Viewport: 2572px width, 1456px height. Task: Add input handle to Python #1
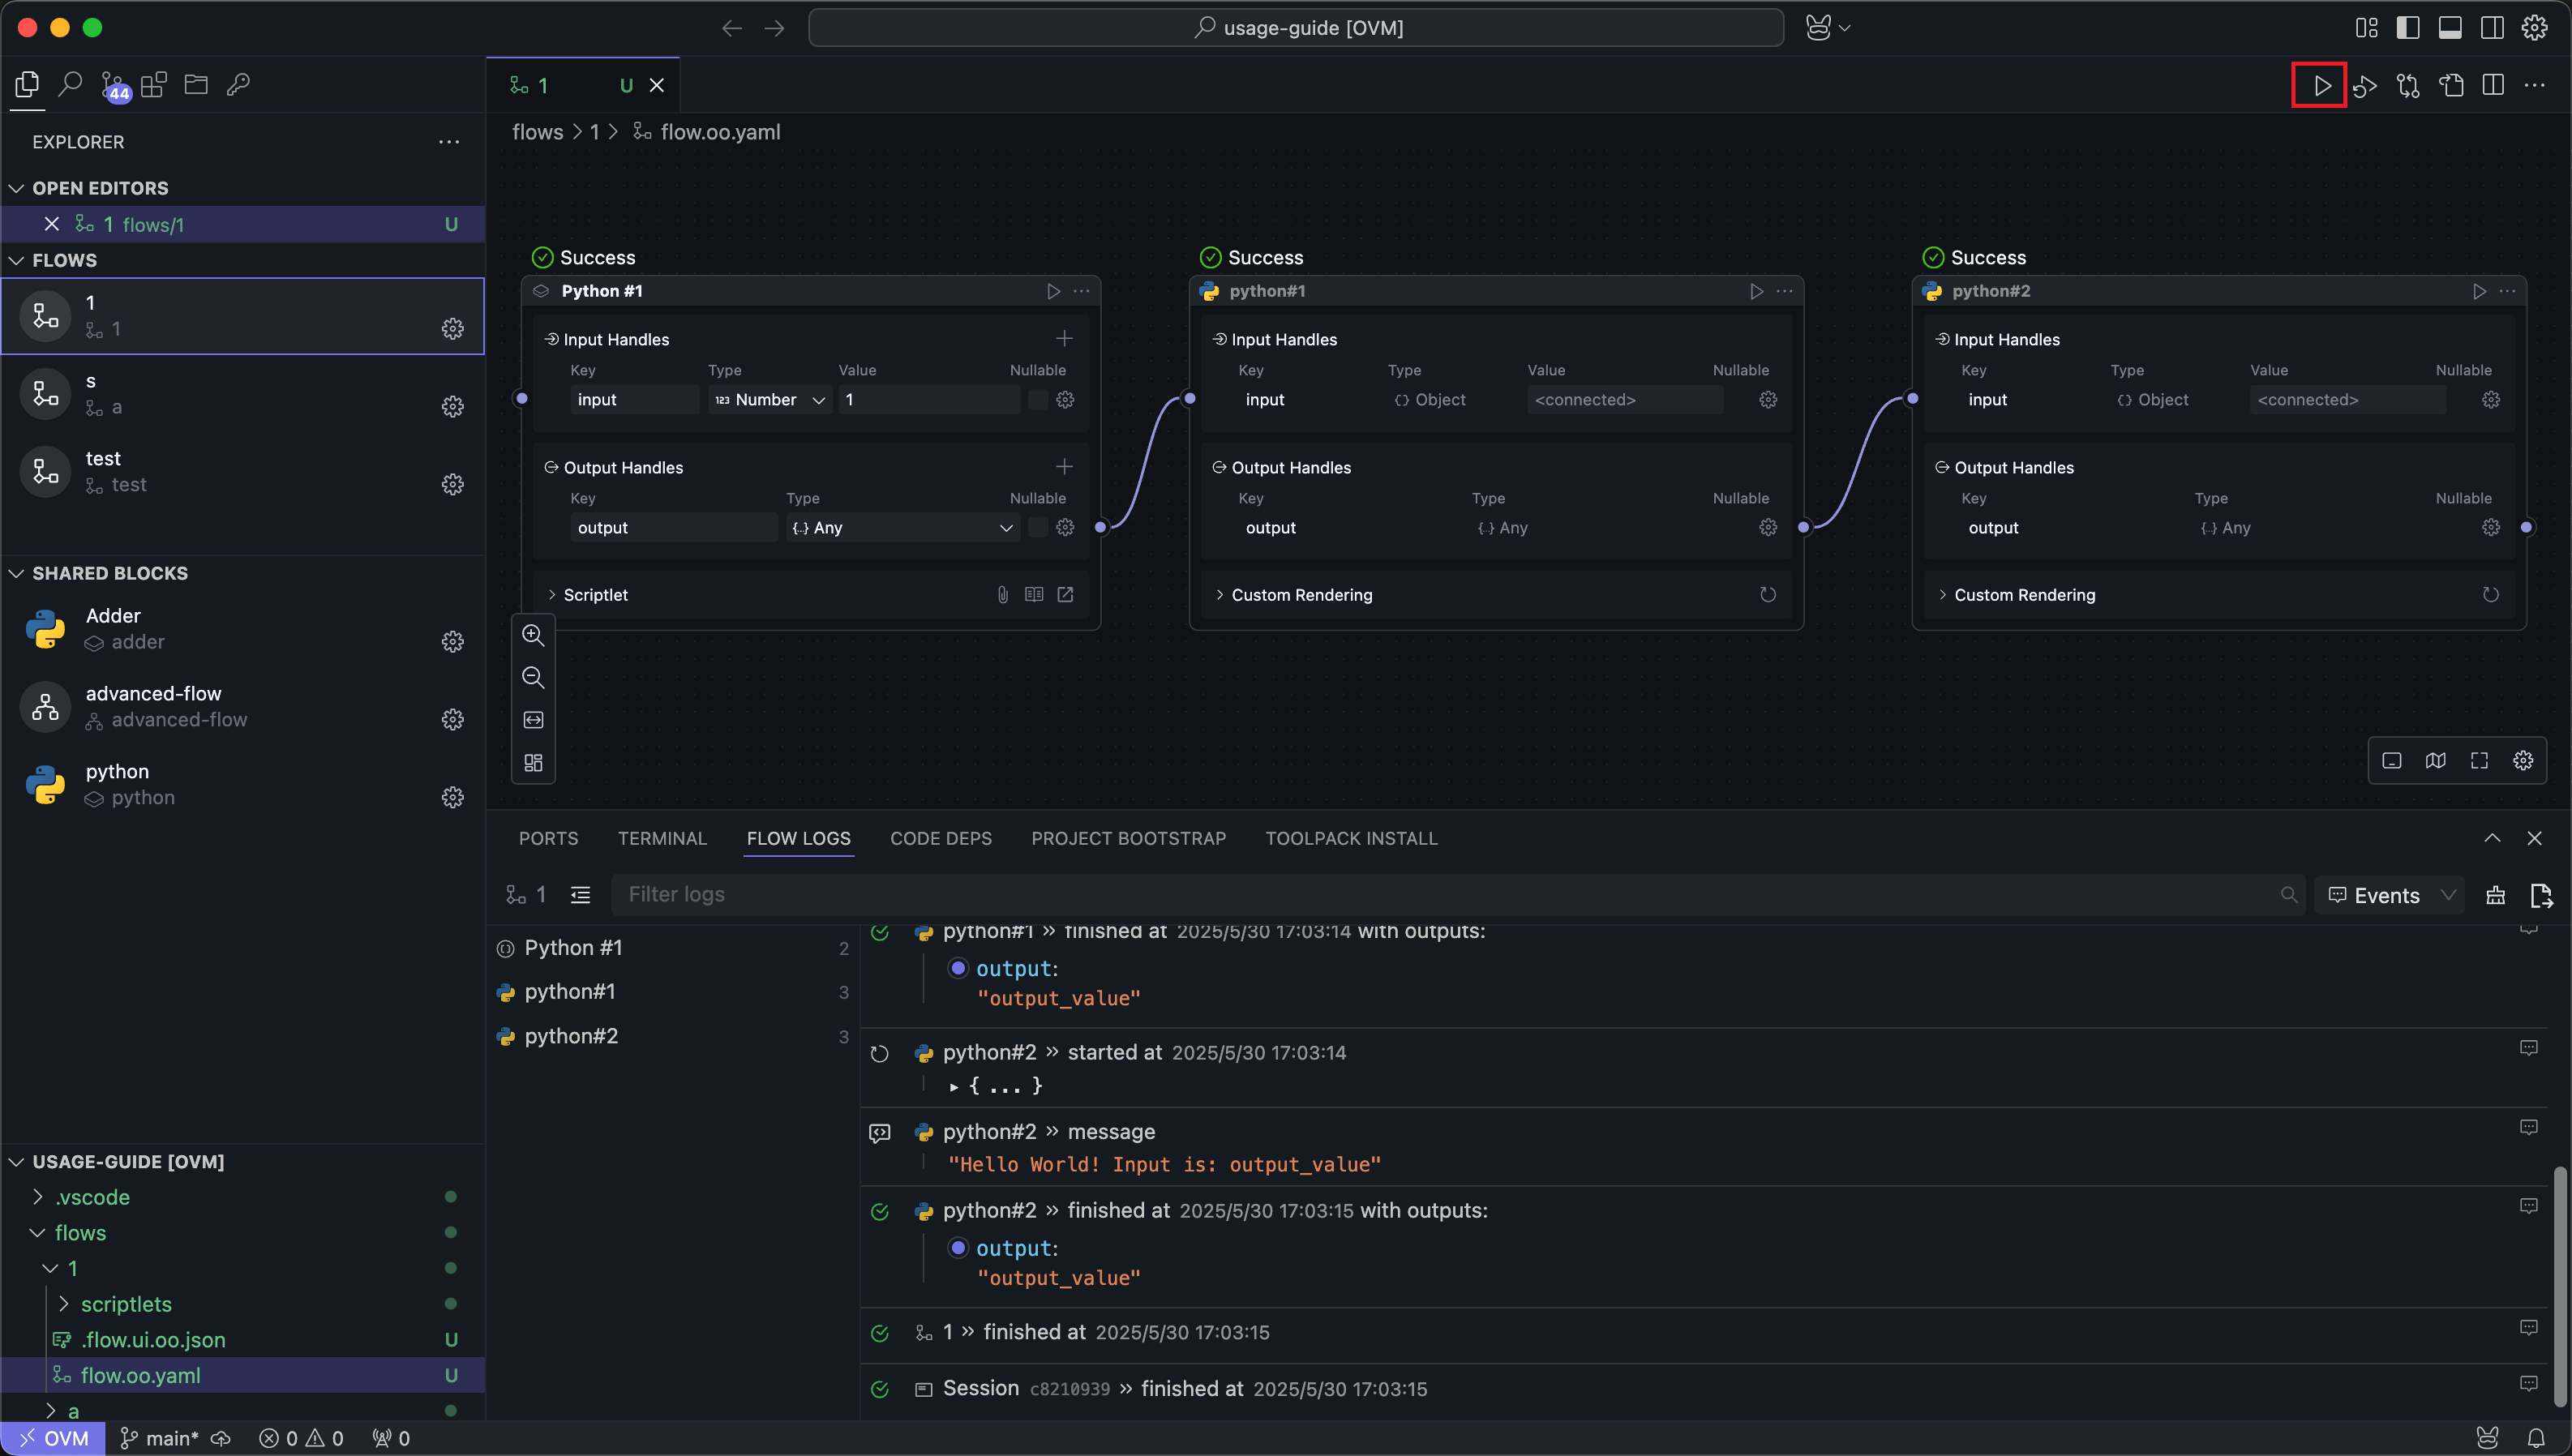pos(1064,339)
